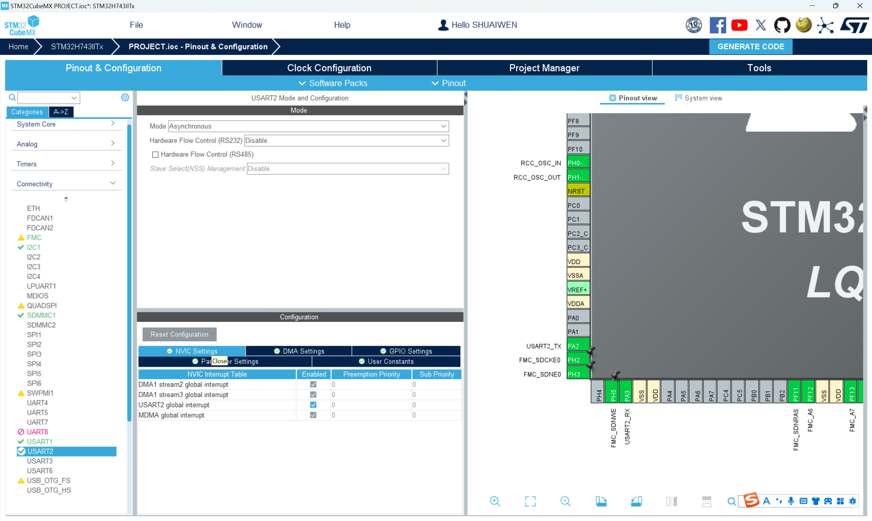Viewport: 872px width, 521px height.
Task: Select SDMMC1 in the connectivity list
Action: (x=41, y=315)
